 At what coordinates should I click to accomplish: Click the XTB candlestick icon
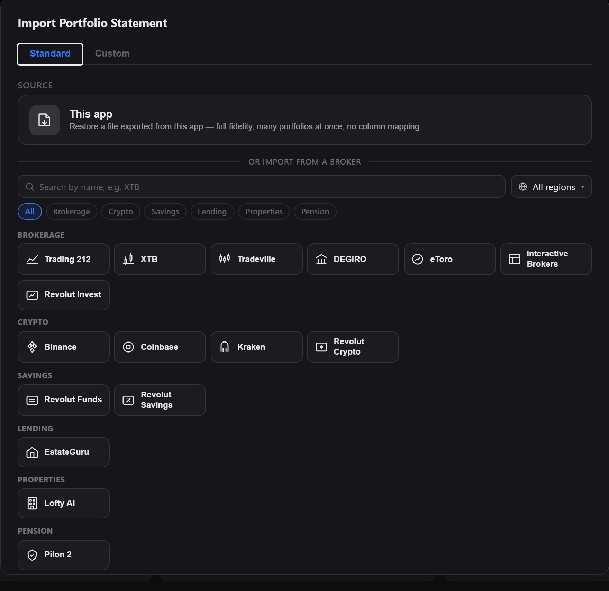(128, 259)
